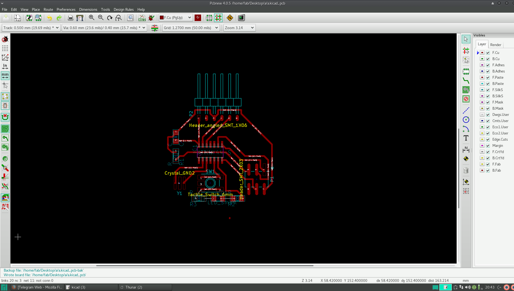Open the kicad (3) taskbar button
Viewport: 514px width, 291px height.
91,287
